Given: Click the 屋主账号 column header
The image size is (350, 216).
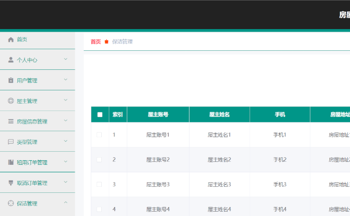Looking at the screenshot, I should [x=158, y=115].
